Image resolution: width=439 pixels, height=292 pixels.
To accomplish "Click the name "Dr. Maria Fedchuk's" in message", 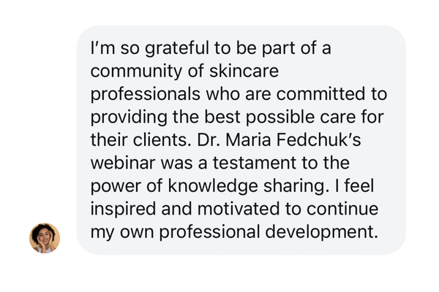I will tap(279, 139).
